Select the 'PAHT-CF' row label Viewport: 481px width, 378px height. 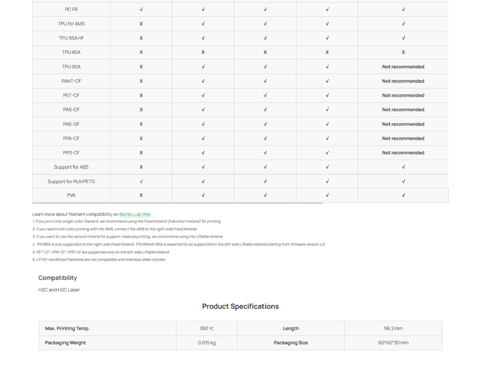(x=71, y=81)
